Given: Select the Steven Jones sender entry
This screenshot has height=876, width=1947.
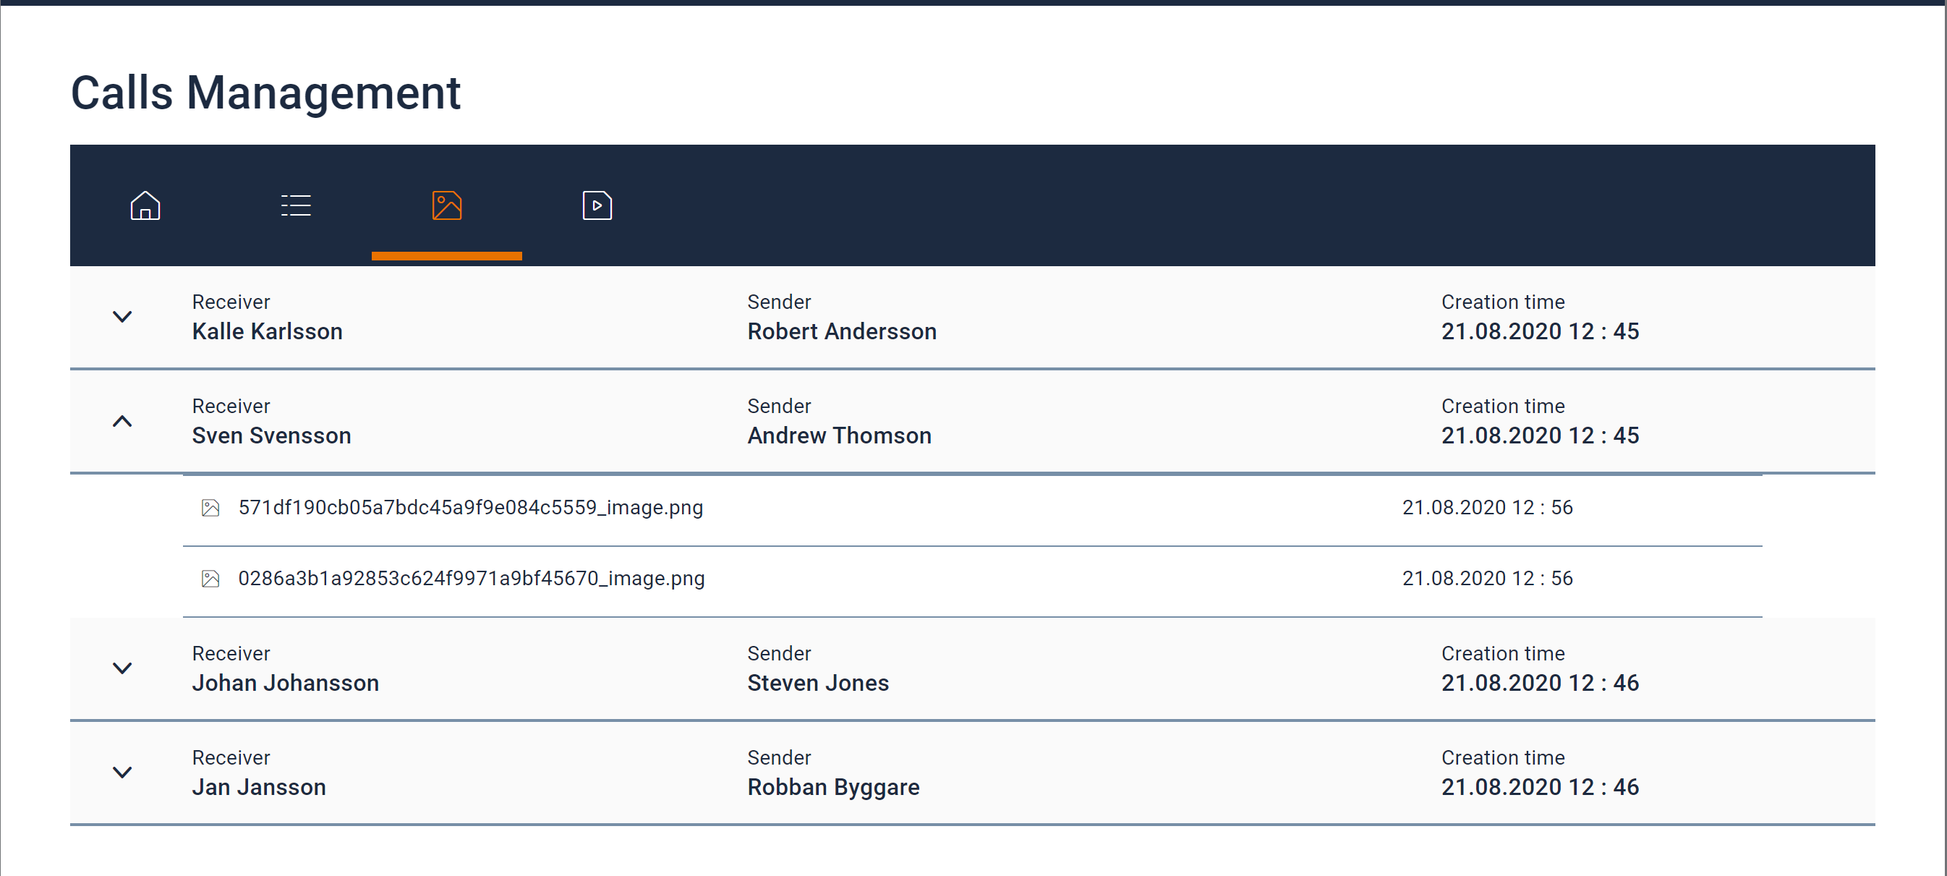Looking at the screenshot, I should [x=818, y=684].
